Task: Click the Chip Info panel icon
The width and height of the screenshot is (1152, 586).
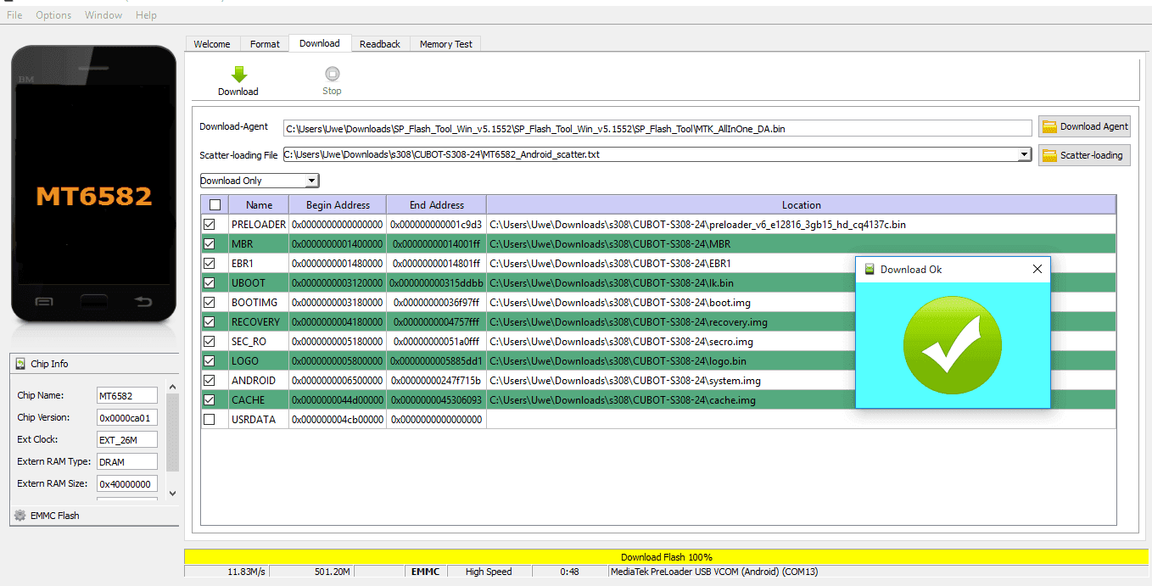Action: tap(20, 364)
